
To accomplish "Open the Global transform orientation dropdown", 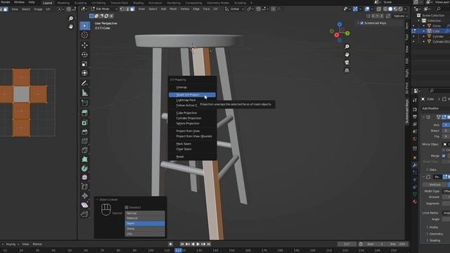I will tap(234, 9).
